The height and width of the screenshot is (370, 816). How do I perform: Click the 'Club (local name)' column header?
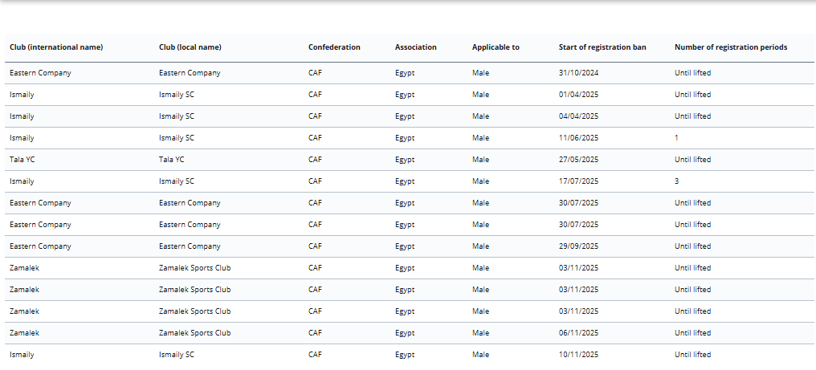pyautogui.click(x=190, y=47)
